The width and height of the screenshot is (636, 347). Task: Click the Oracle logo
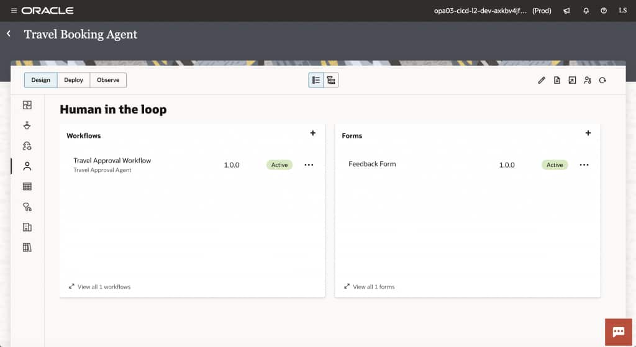click(x=47, y=11)
